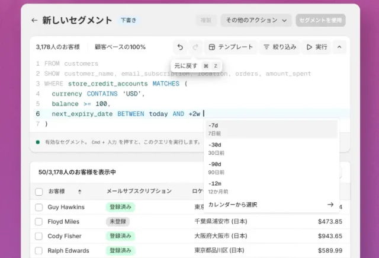Choose カレンダーから選択 option
This screenshot has height=258, width=379.
click(x=271, y=205)
